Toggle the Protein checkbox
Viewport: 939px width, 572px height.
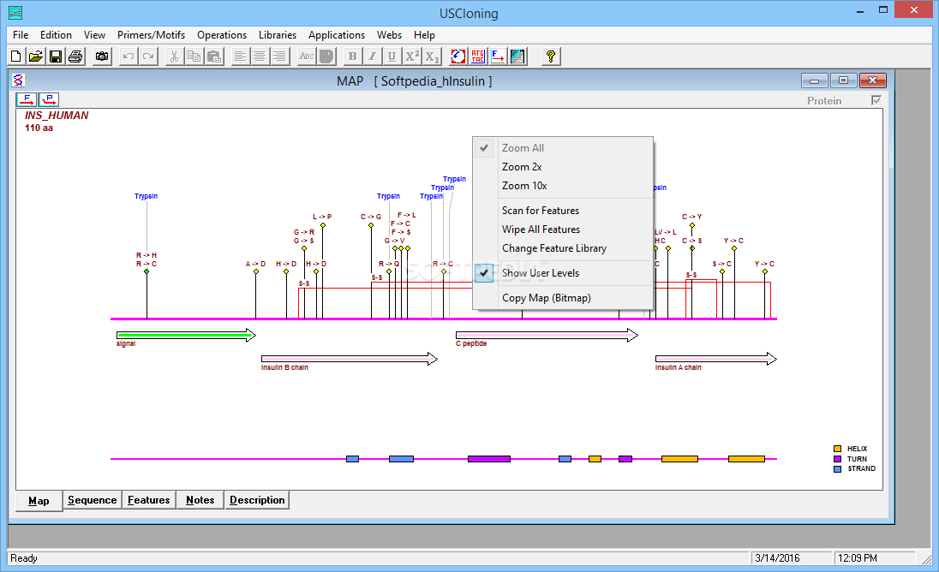[876, 100]
